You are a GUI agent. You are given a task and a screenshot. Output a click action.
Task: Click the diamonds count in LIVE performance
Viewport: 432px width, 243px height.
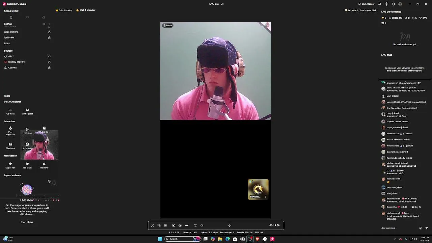pyautogui.click(x=384, y=18)
